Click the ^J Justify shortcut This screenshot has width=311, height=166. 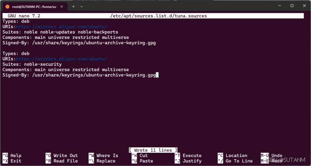188,161
